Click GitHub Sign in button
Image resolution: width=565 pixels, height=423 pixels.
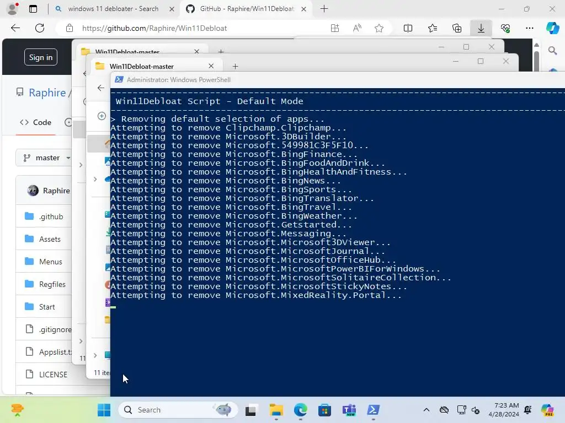(41, 57)
